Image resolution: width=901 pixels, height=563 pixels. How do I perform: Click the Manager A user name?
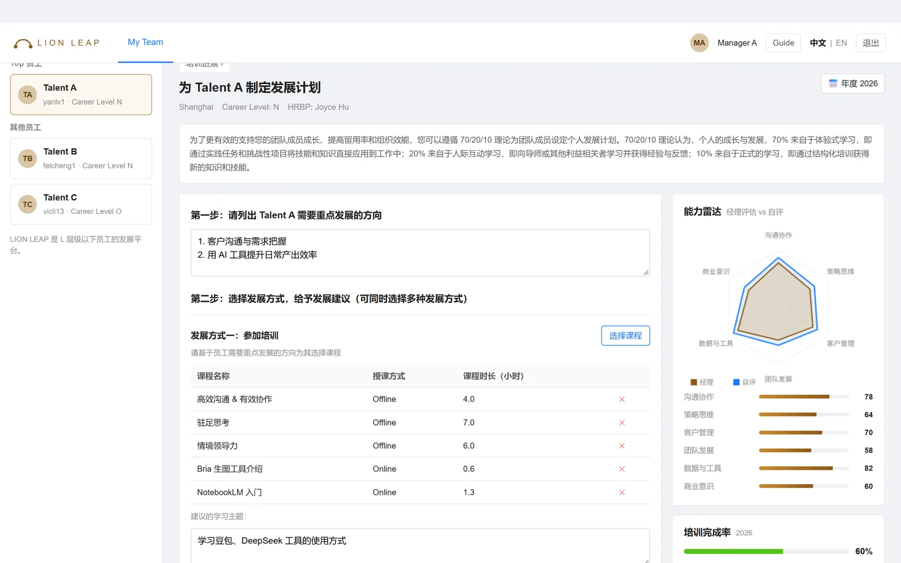tap(737, 43)
